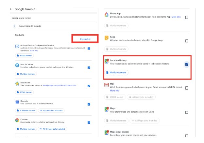Uncheck the Bookmarks checkbox
The image size is (204, 143).
[89, 86]
